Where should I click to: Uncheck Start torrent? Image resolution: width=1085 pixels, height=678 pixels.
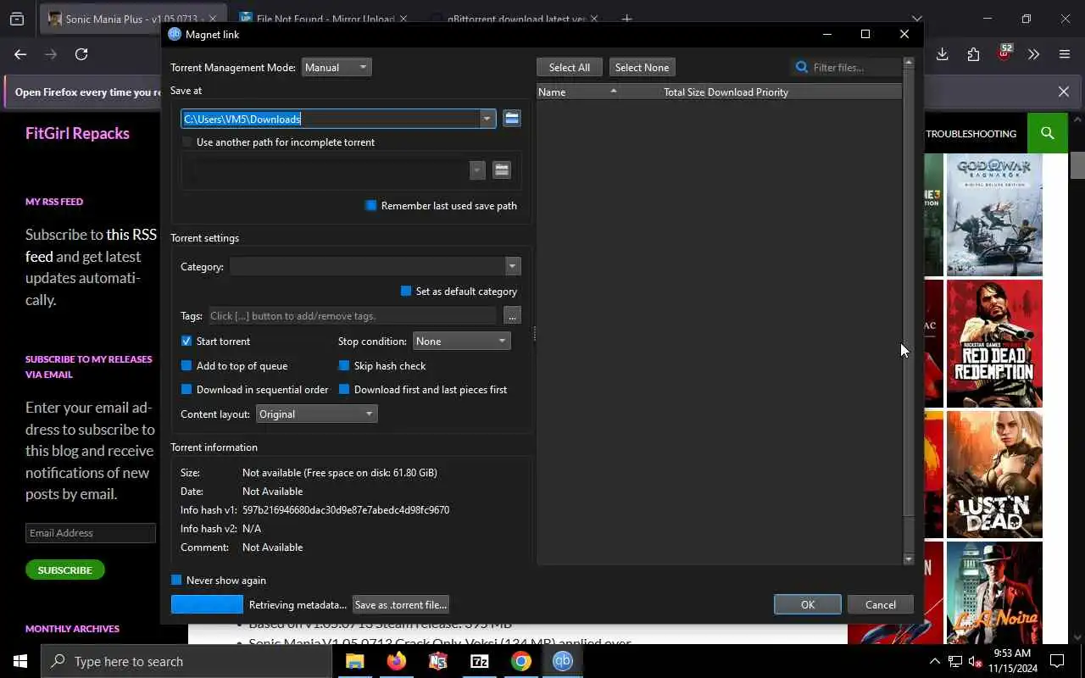pyautogui.click(x=186, y=342)
